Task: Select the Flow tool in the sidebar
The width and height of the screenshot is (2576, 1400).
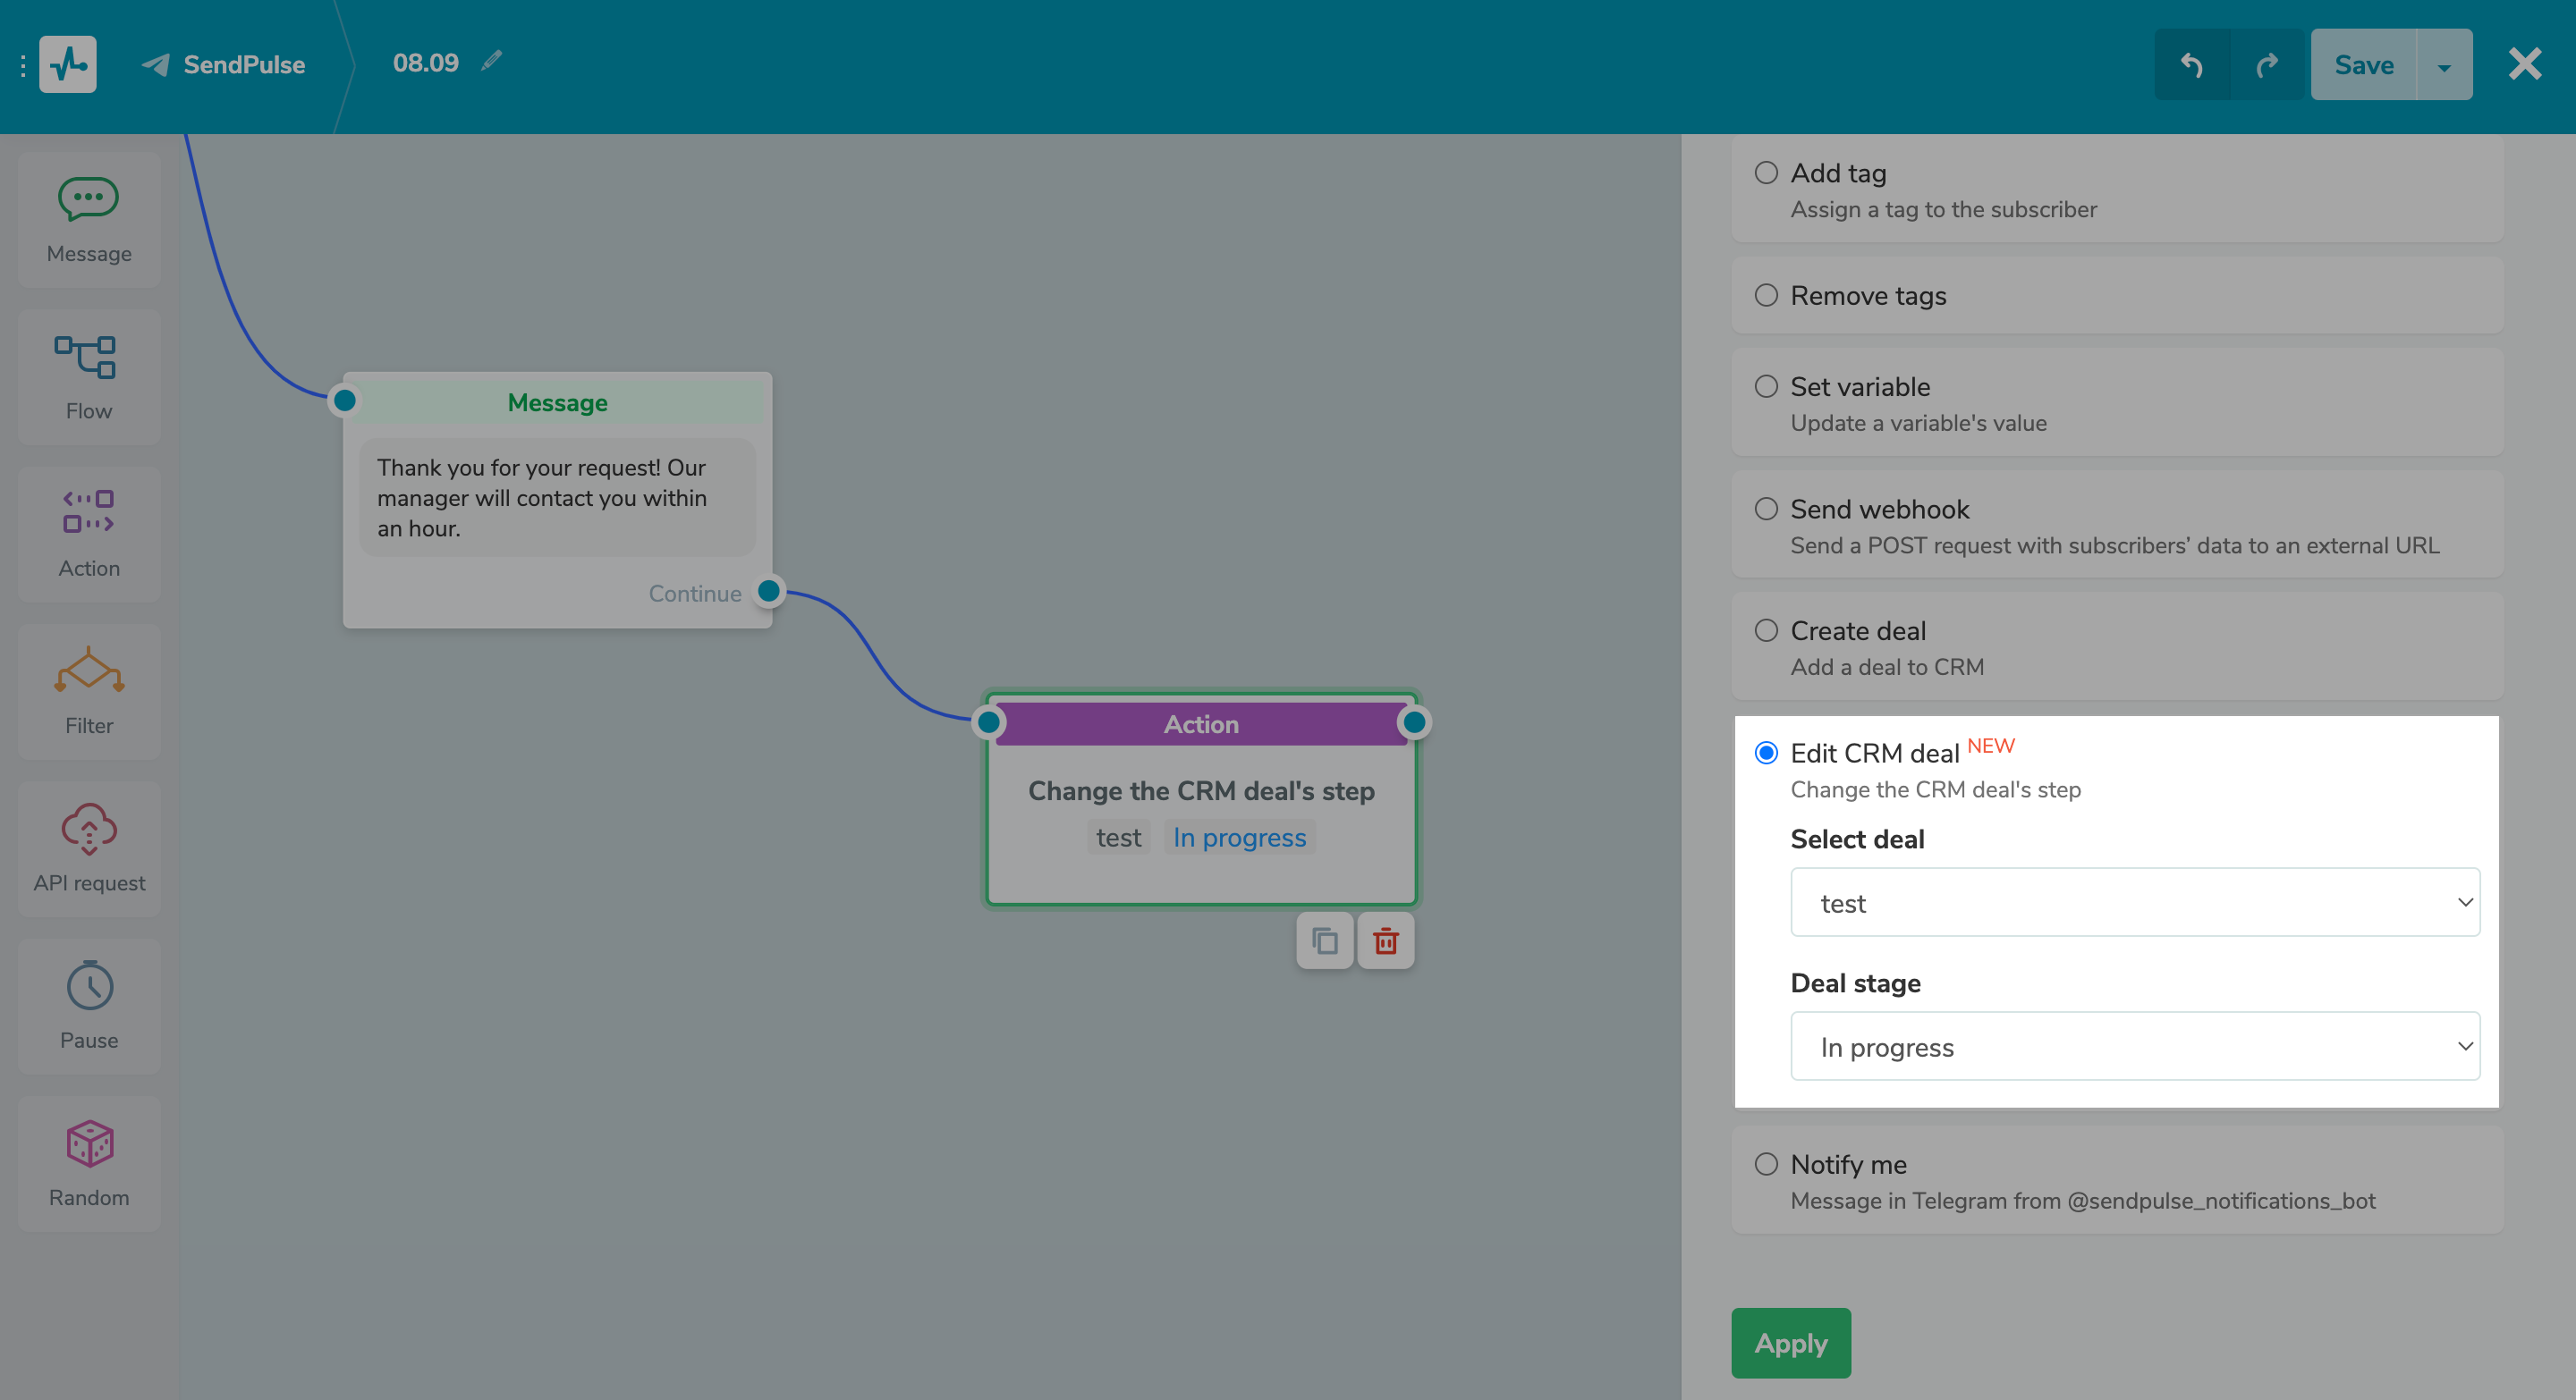Action: (x=88, y=376)
